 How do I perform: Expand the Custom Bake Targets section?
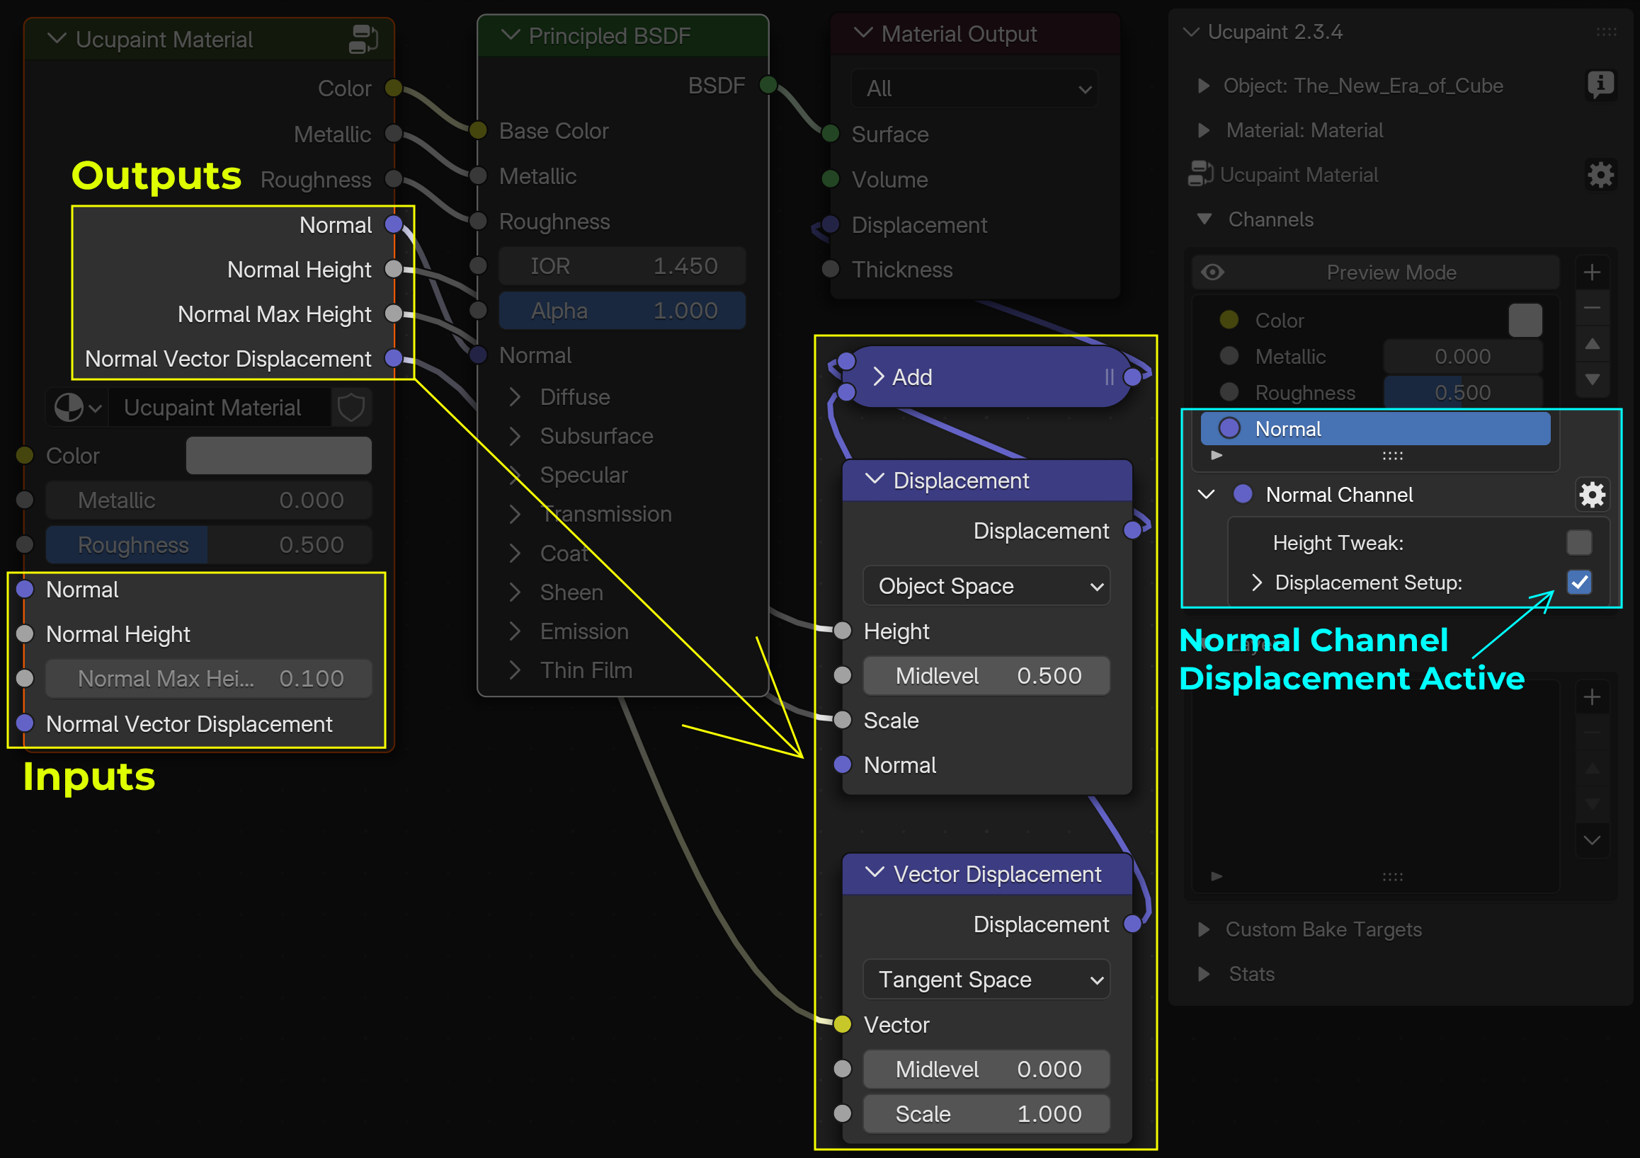click(x=1205, y=929)
